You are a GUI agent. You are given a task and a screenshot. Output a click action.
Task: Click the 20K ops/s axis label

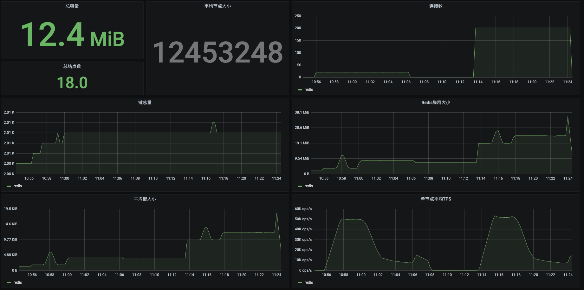coord(303,250)
